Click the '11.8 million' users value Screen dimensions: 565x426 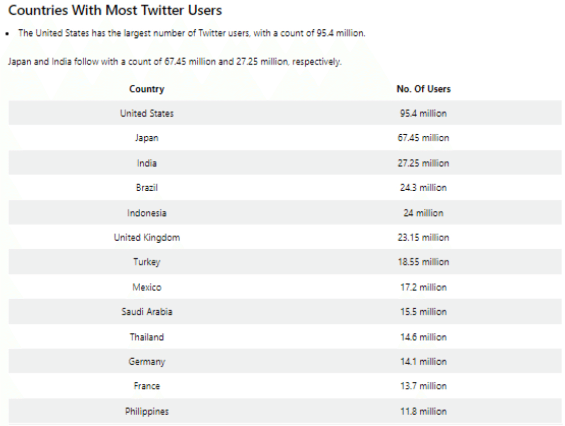click(423, 411)
